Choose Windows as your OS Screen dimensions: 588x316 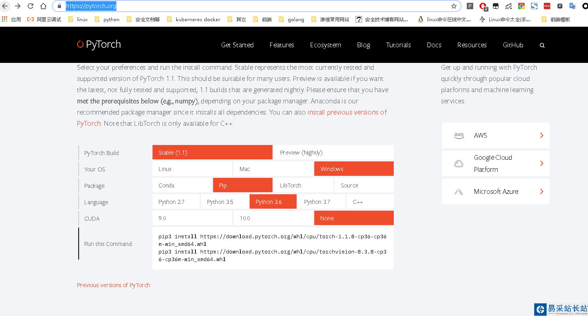[354, 169]
